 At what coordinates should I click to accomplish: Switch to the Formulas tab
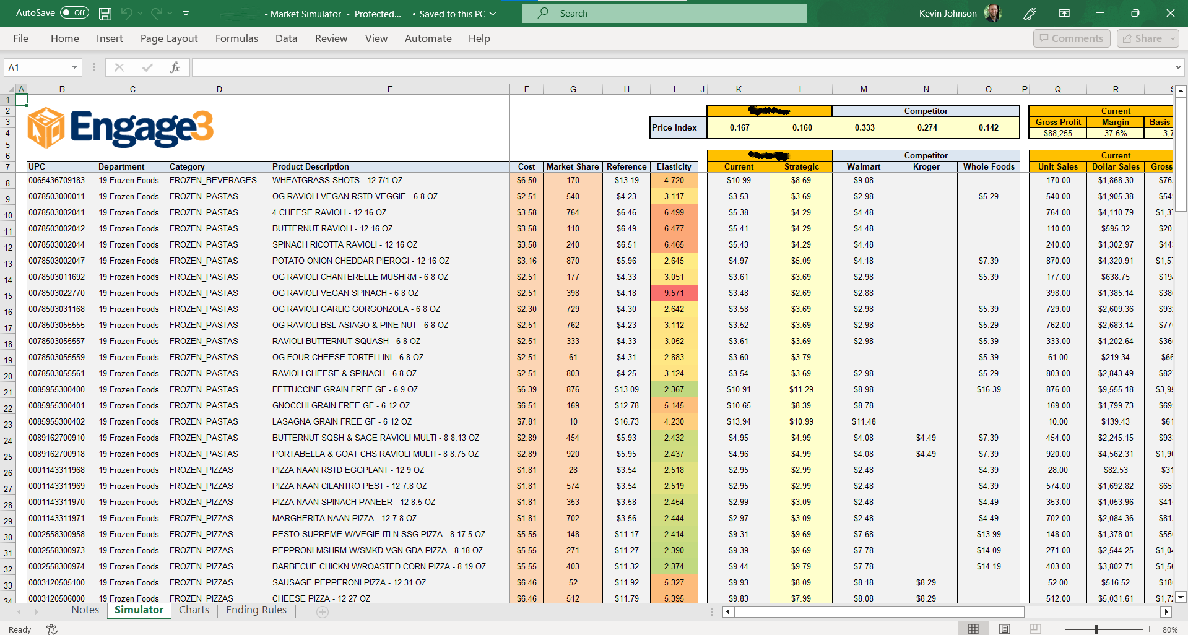(x=236, y=38)
